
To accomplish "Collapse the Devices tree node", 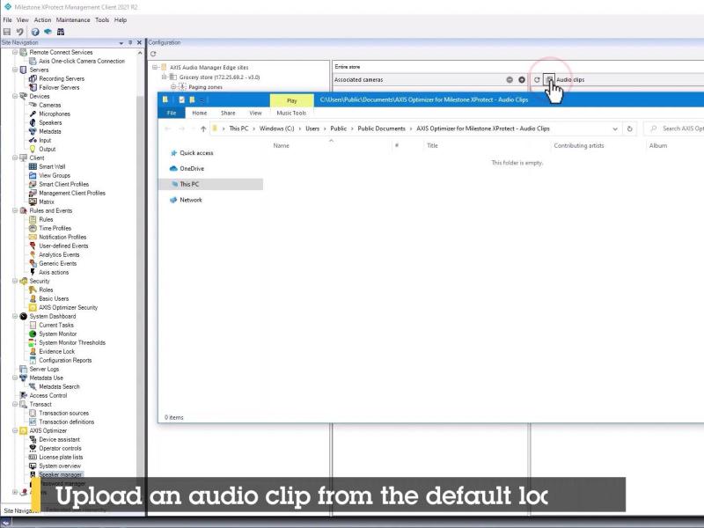I will pyautogui.click(x=14, y=96).
